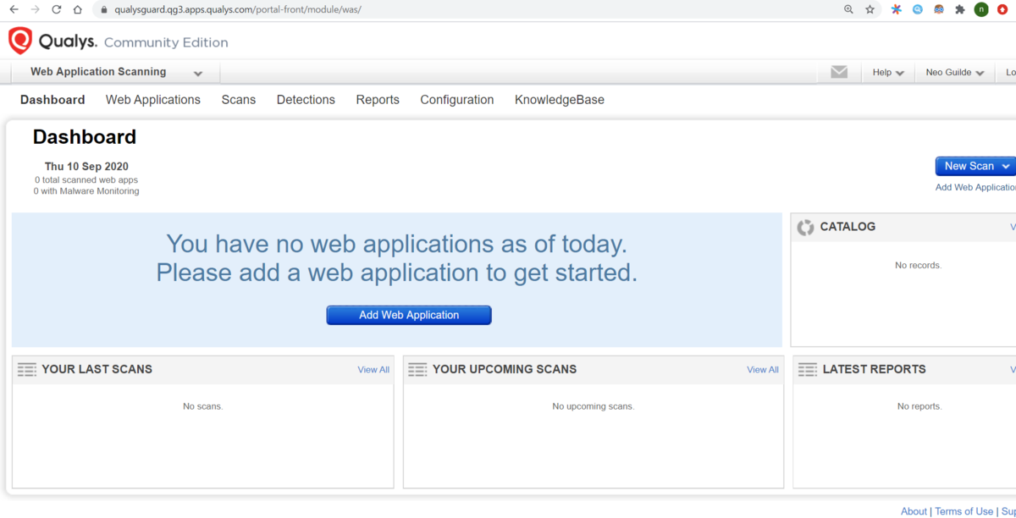Click the Dashboard page heading
This screenshot has width=1016, height=518.
pyautogui.click(x=85, y=137)
